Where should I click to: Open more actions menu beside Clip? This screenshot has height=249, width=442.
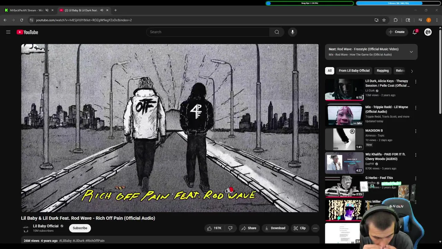click(x=315, y=228)
